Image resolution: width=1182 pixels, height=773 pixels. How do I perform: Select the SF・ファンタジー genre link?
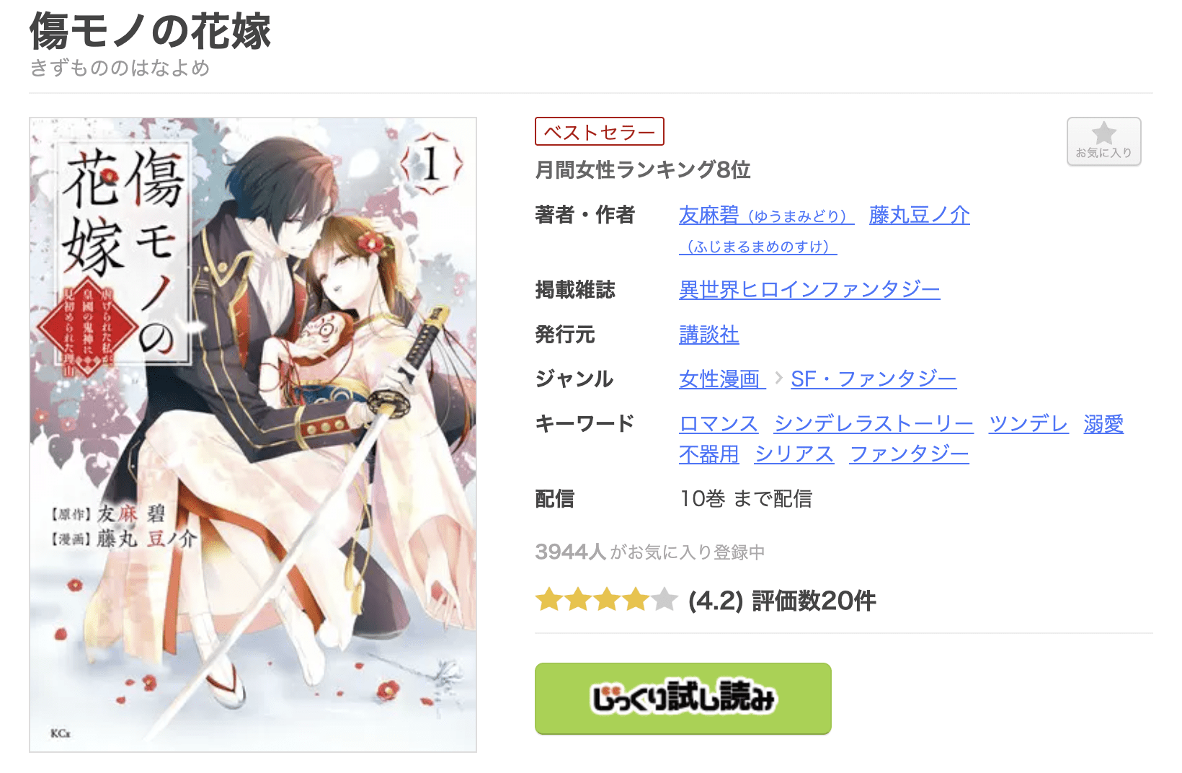[x=874, y=379]
